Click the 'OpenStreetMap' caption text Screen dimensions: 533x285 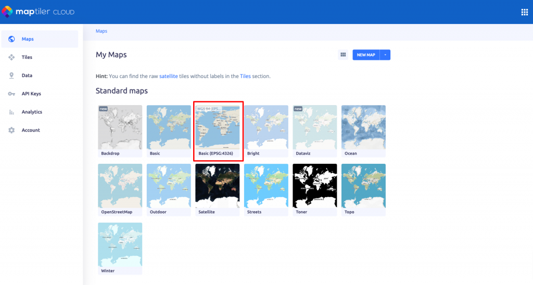[117, 212]
